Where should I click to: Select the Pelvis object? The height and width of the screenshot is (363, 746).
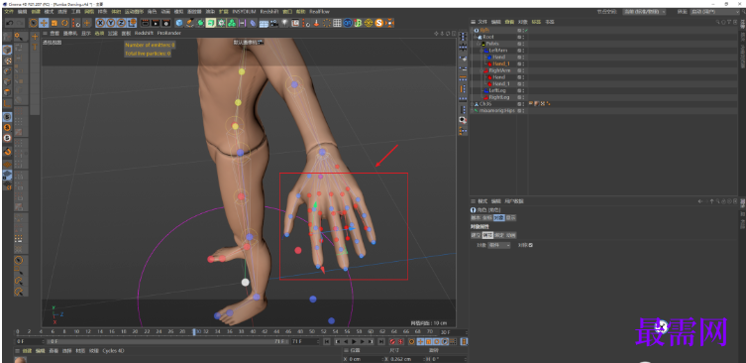492,44
